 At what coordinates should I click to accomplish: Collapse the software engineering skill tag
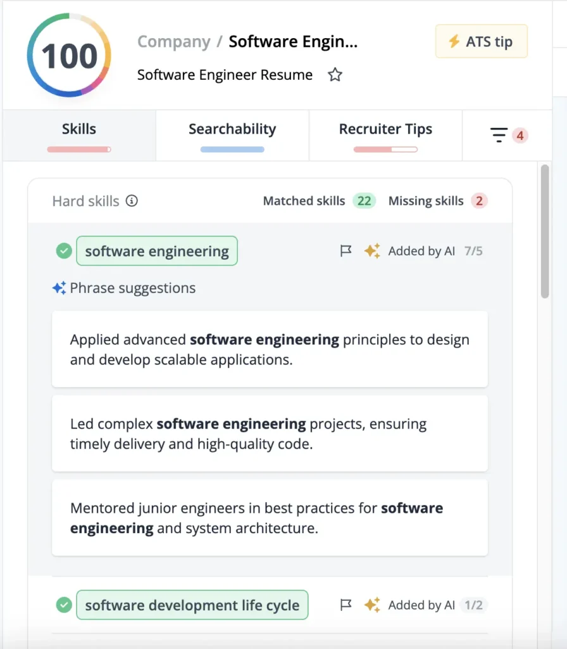(x=157, y=251)
